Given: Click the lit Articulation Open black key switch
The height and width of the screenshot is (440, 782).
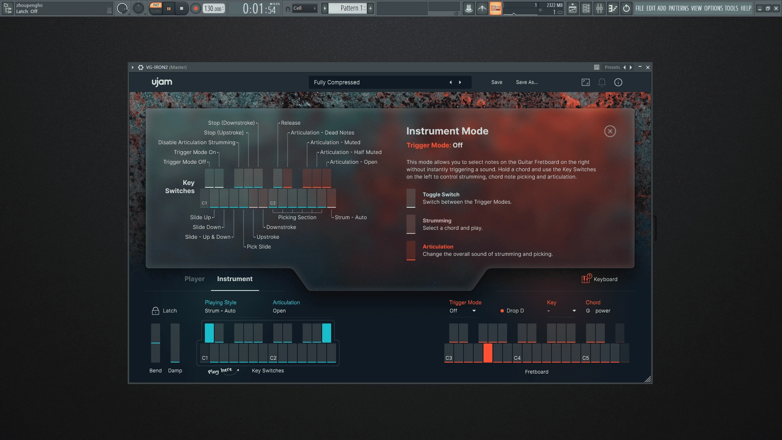Looking at the screenshot, I should click(327, 333).
